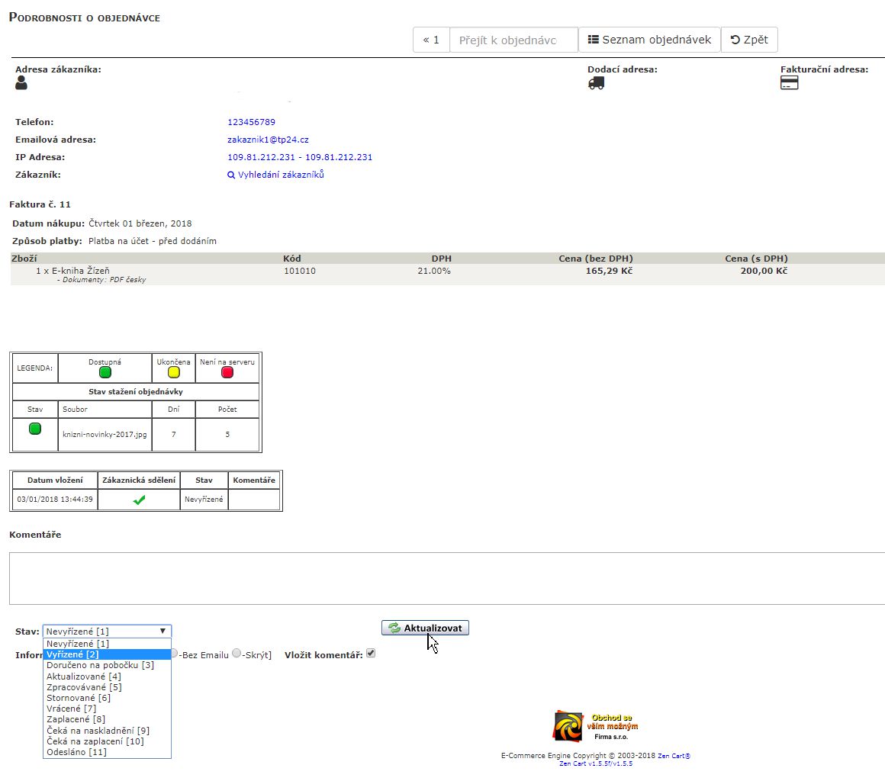The image size is (885, 781).
Task: Select the Skrýt radio button
Action: pos(237,654)
